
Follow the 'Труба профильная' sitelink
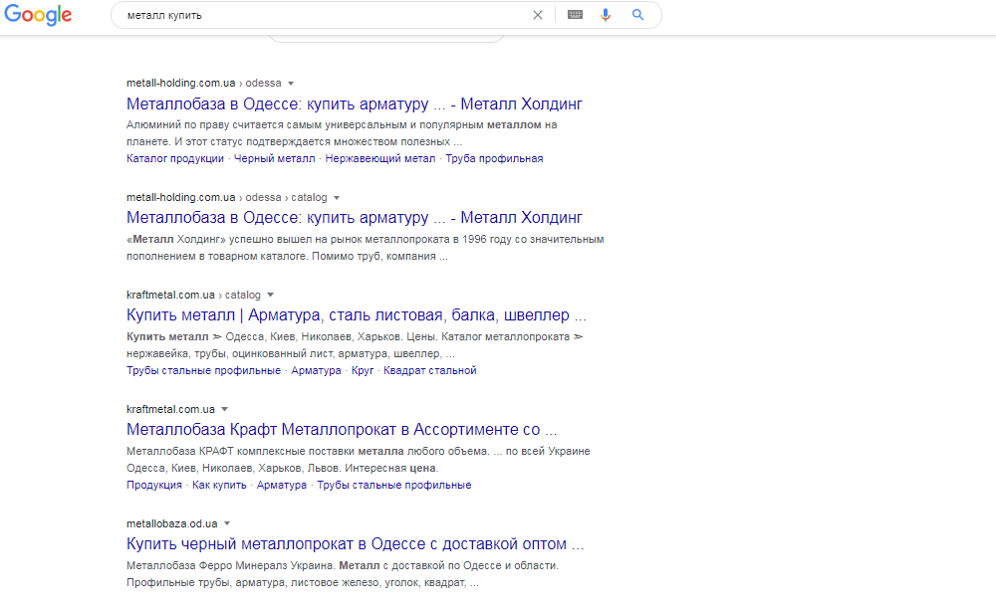tap(494, 159)
